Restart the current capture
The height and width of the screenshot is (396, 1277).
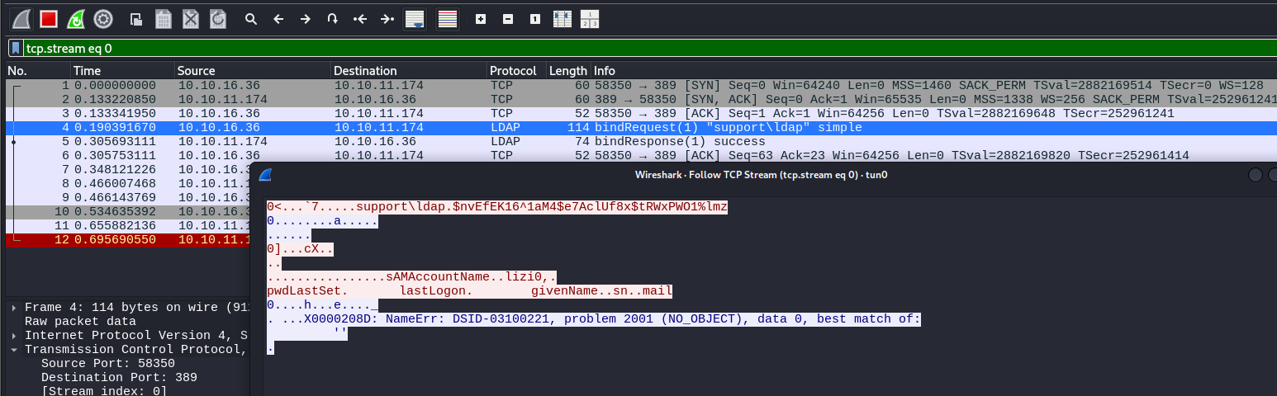[76, 18]
